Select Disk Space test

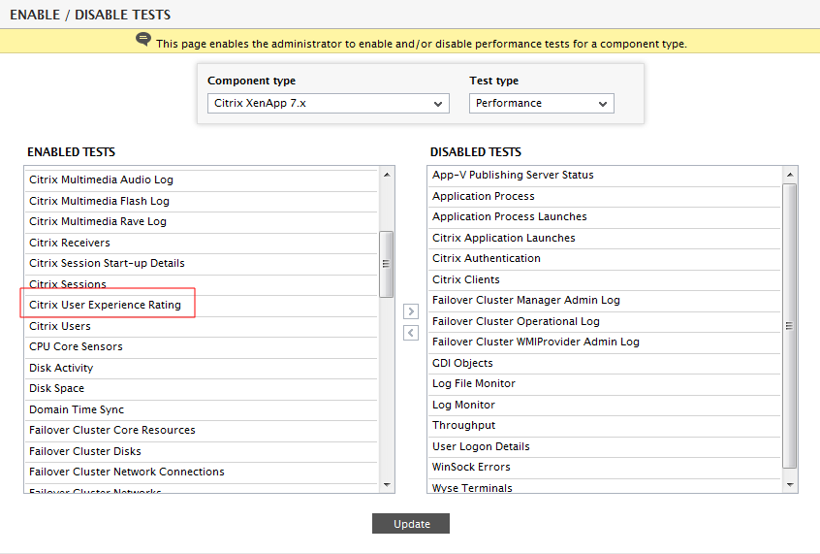click(x=202, y=388)
